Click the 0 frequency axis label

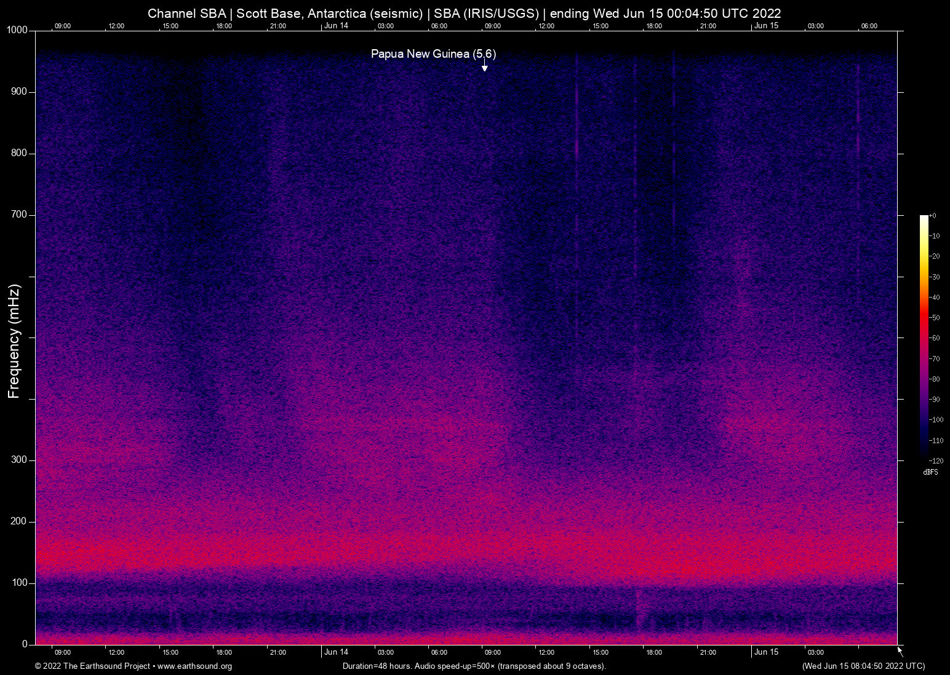(x=25, y=644)
